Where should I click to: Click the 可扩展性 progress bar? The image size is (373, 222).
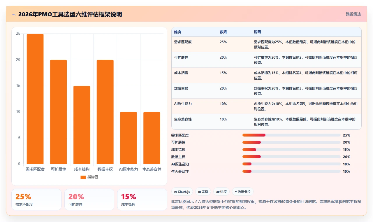(x=291, y=142)
